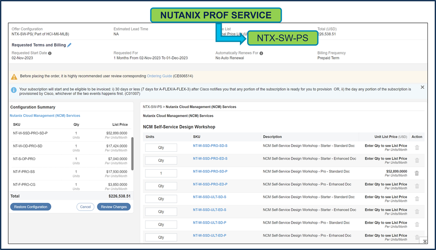The image size is (436, 250).
Task: Open SKU link NT-W-SSD-PRO-ED-P
Action: click(x=210, y=184)
